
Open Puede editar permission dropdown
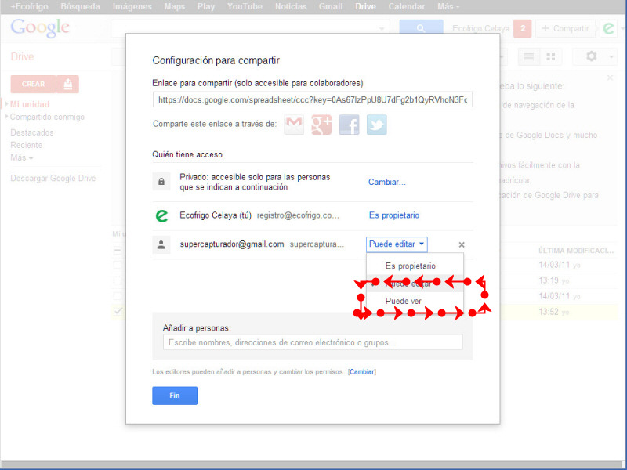[x=397, y=244]
